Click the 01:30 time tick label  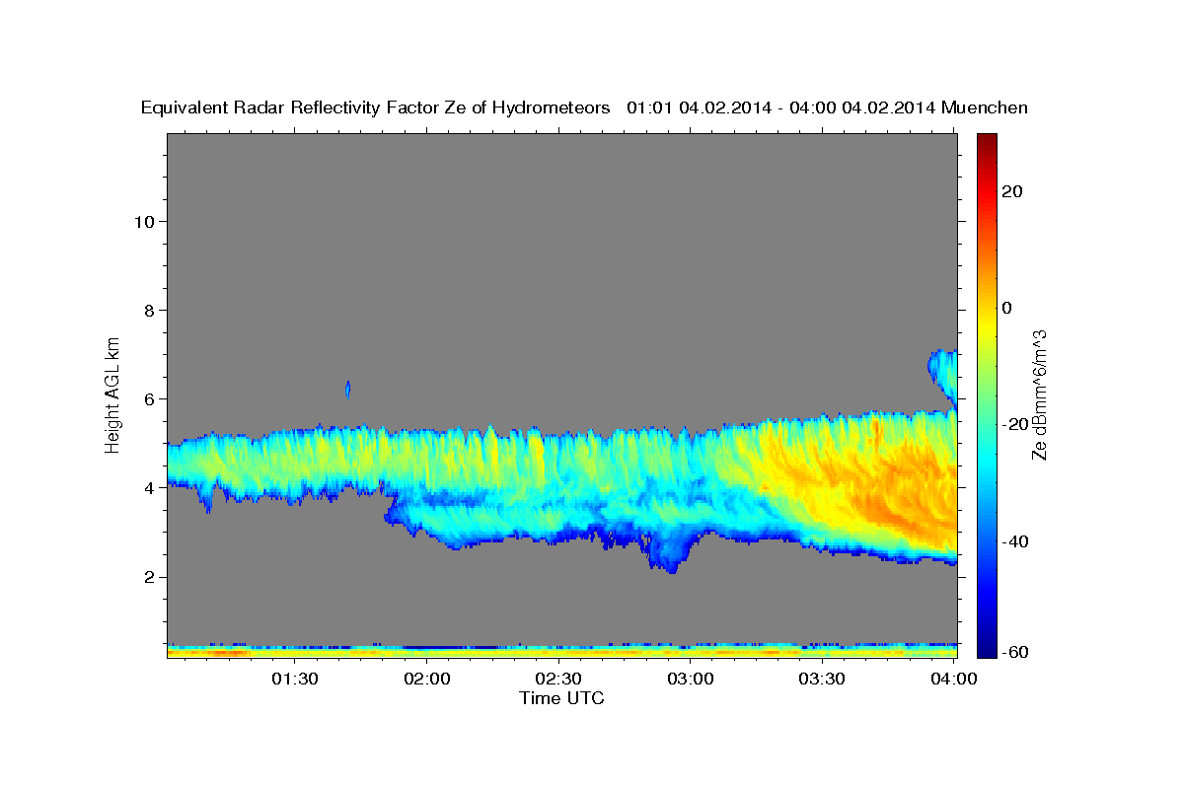tap(295, 679)
